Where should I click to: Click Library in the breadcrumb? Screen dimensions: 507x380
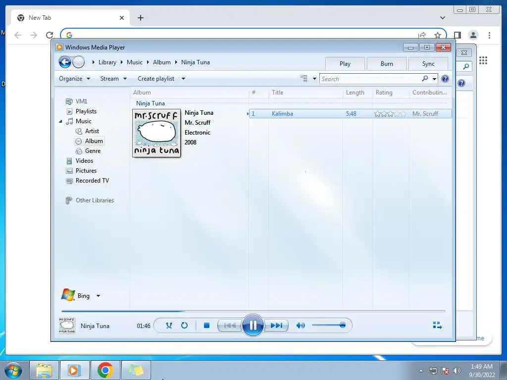coord(107,62)
